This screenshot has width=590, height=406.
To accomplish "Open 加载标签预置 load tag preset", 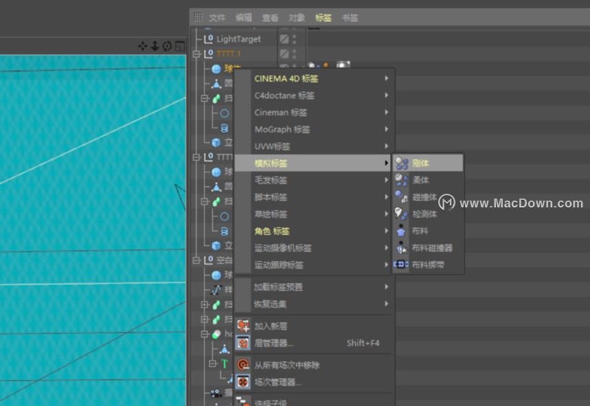I will [314, 287].
